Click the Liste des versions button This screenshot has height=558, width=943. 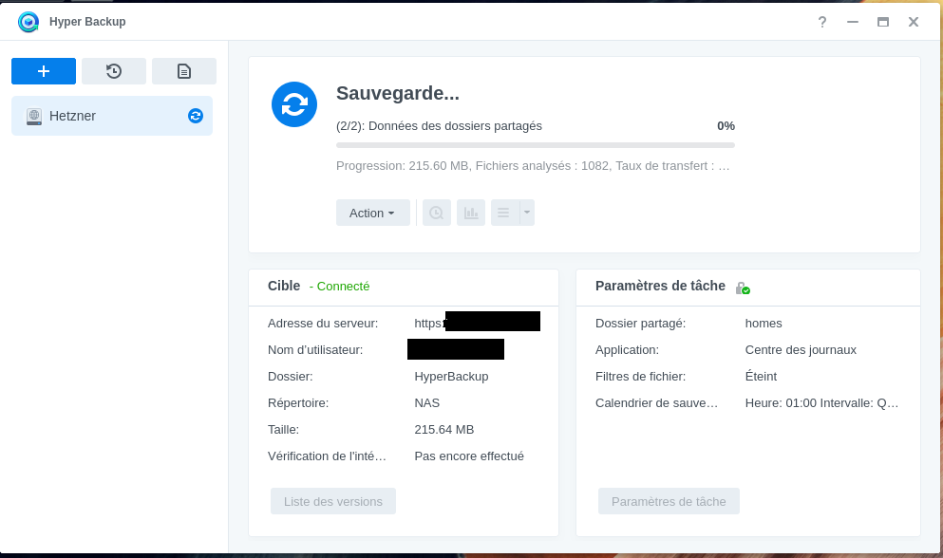pyautogui.click(x=333, y=501)
